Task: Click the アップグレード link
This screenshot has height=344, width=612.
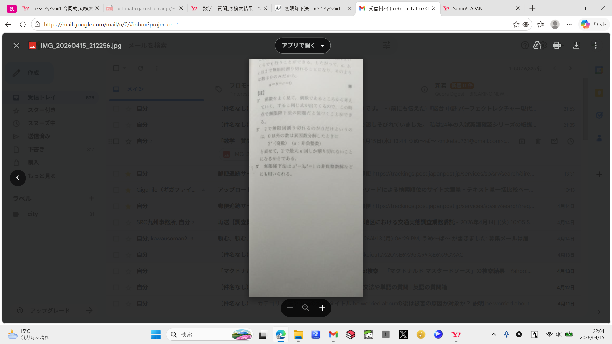Action: [x=50, y=310]
